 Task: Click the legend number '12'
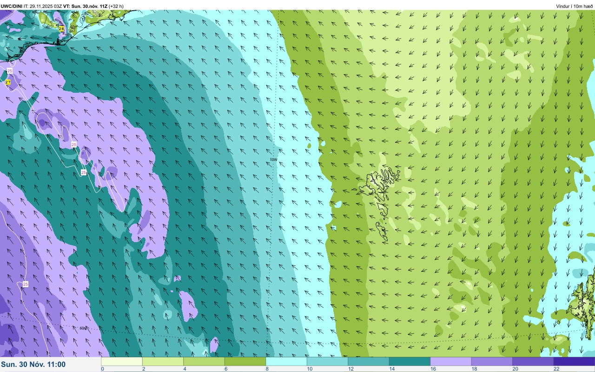(x=350, y=369)
